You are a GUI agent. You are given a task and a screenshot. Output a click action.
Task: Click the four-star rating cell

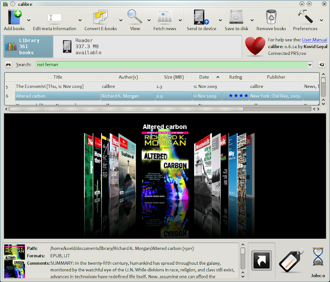236,96
